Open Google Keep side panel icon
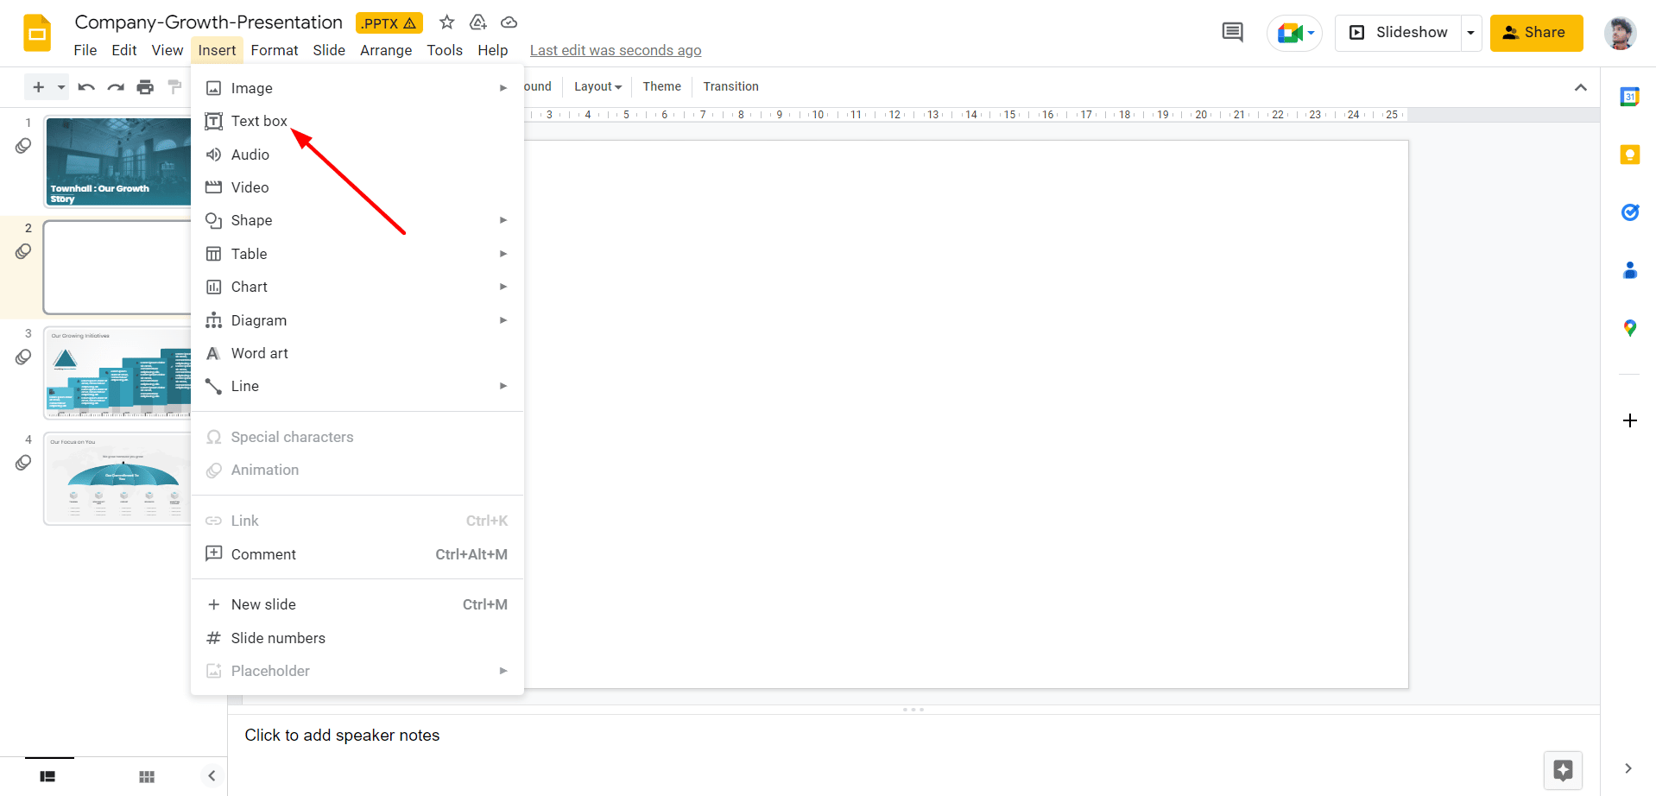Viewport: 1656px width, 796px height. click(x=1629, y=155)
